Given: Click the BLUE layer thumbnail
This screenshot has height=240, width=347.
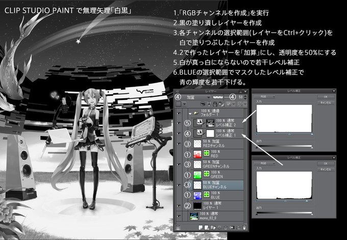Looking at the screenshot, I should 197,195.
